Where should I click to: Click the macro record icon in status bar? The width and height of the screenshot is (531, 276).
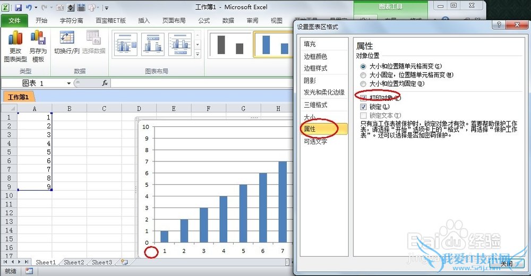[29, 271]
